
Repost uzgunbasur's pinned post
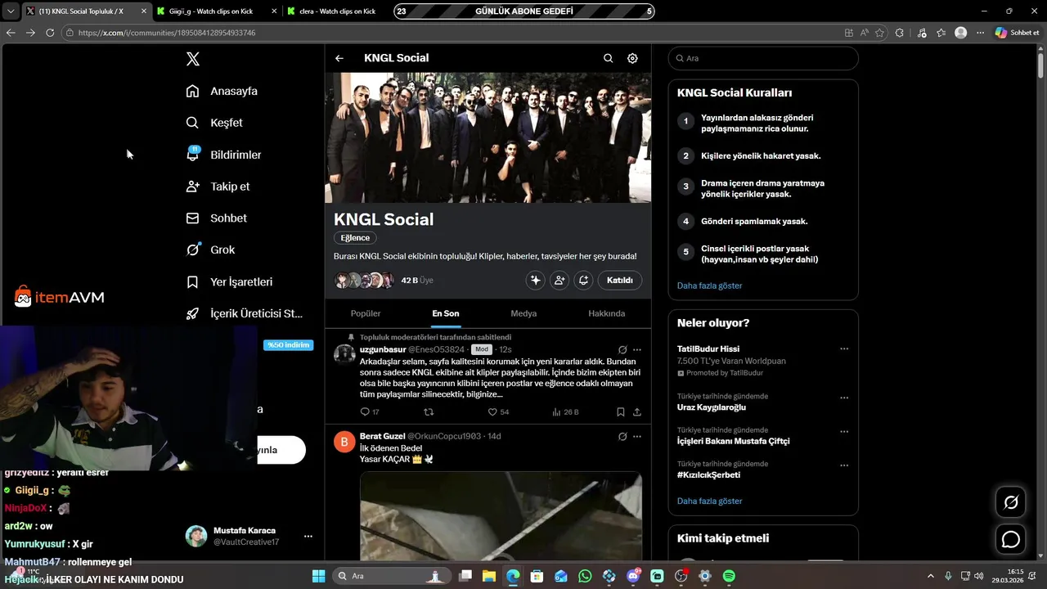(429, 412)
